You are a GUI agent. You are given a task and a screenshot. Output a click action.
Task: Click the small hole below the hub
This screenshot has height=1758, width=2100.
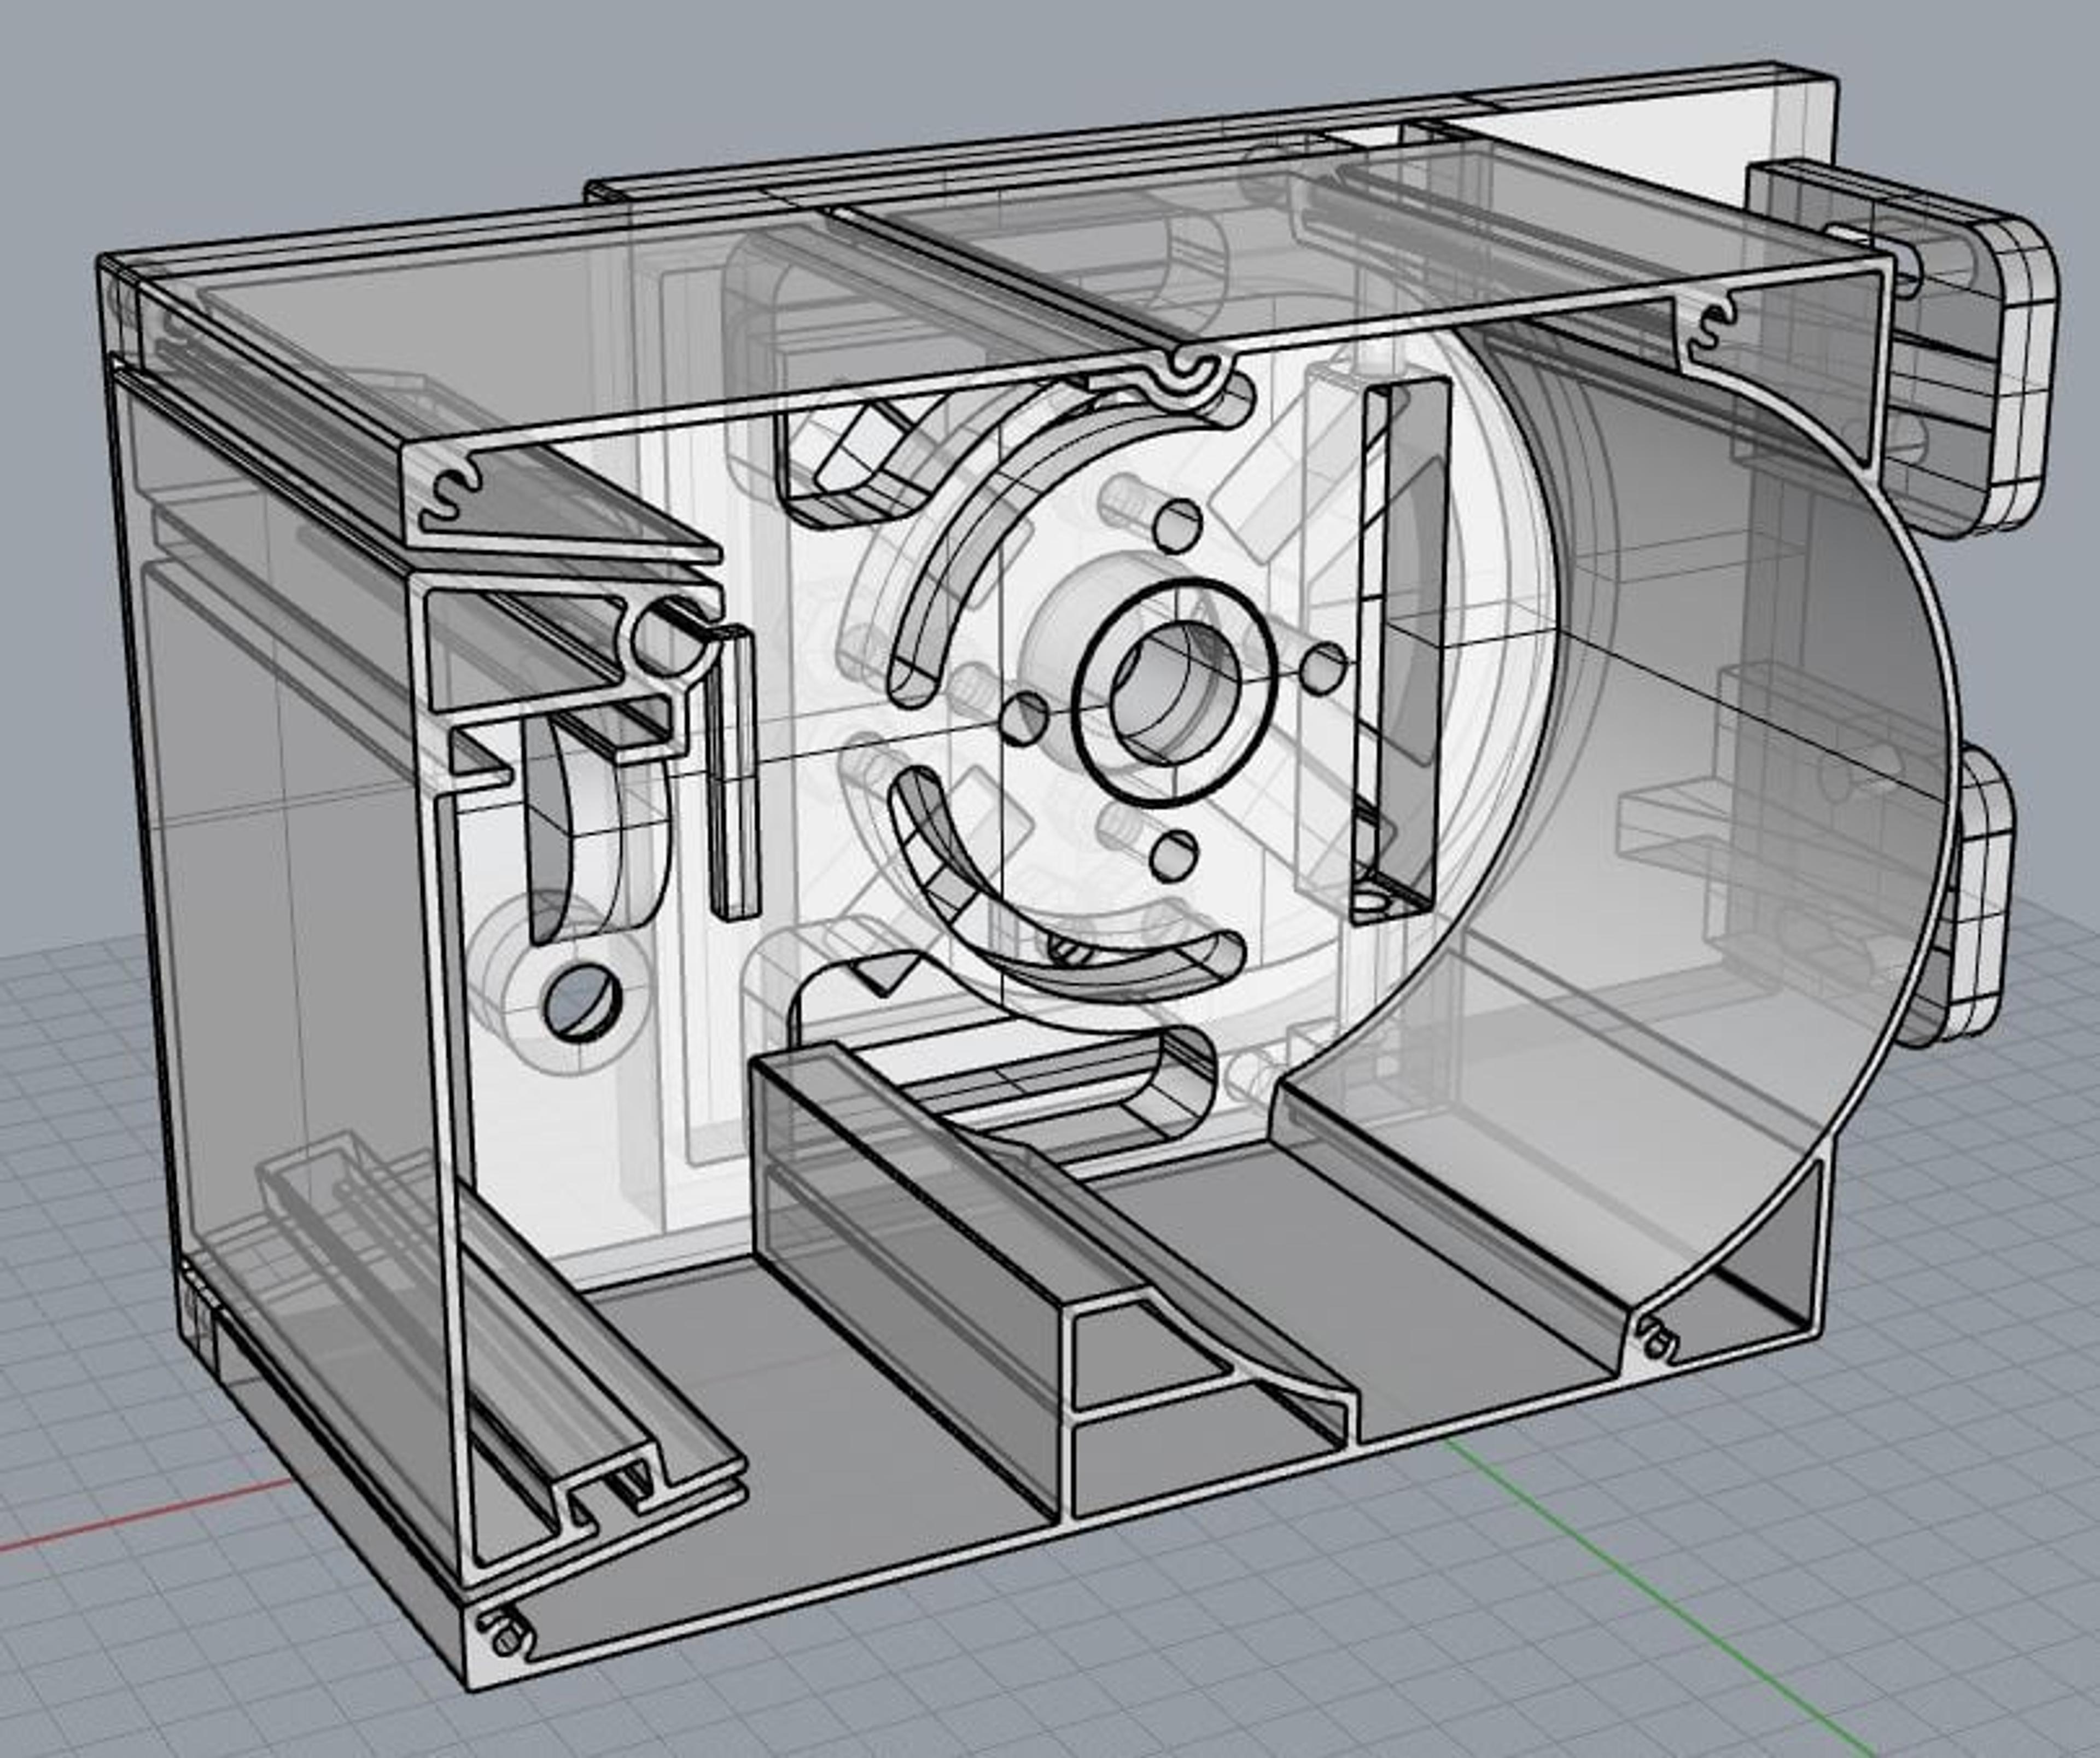click(1174, 855)
